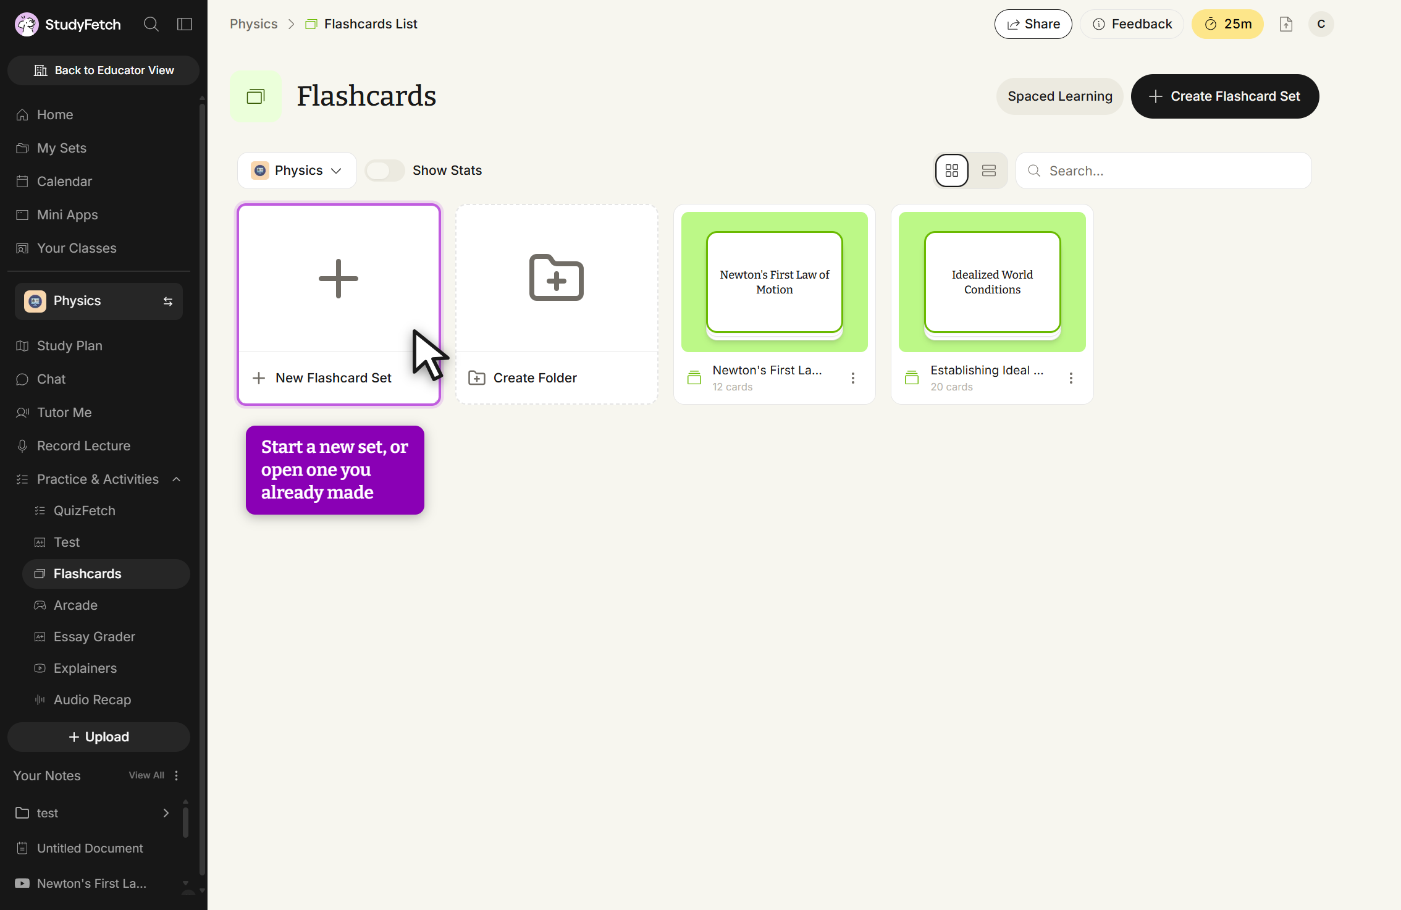Click Flashcards List breadcrumb
This screenshot has width=1401, height=910.
coord(371,24)
